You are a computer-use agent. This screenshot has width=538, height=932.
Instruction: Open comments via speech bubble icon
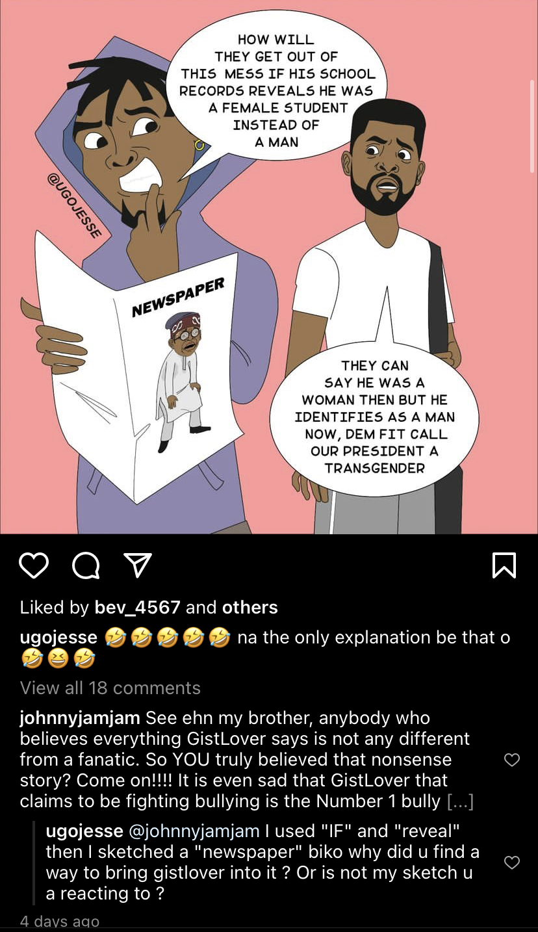click(86, 565)
